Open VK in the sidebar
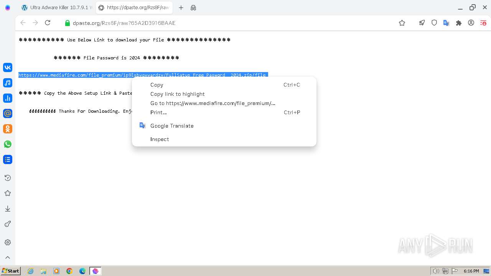 [8, 67]
